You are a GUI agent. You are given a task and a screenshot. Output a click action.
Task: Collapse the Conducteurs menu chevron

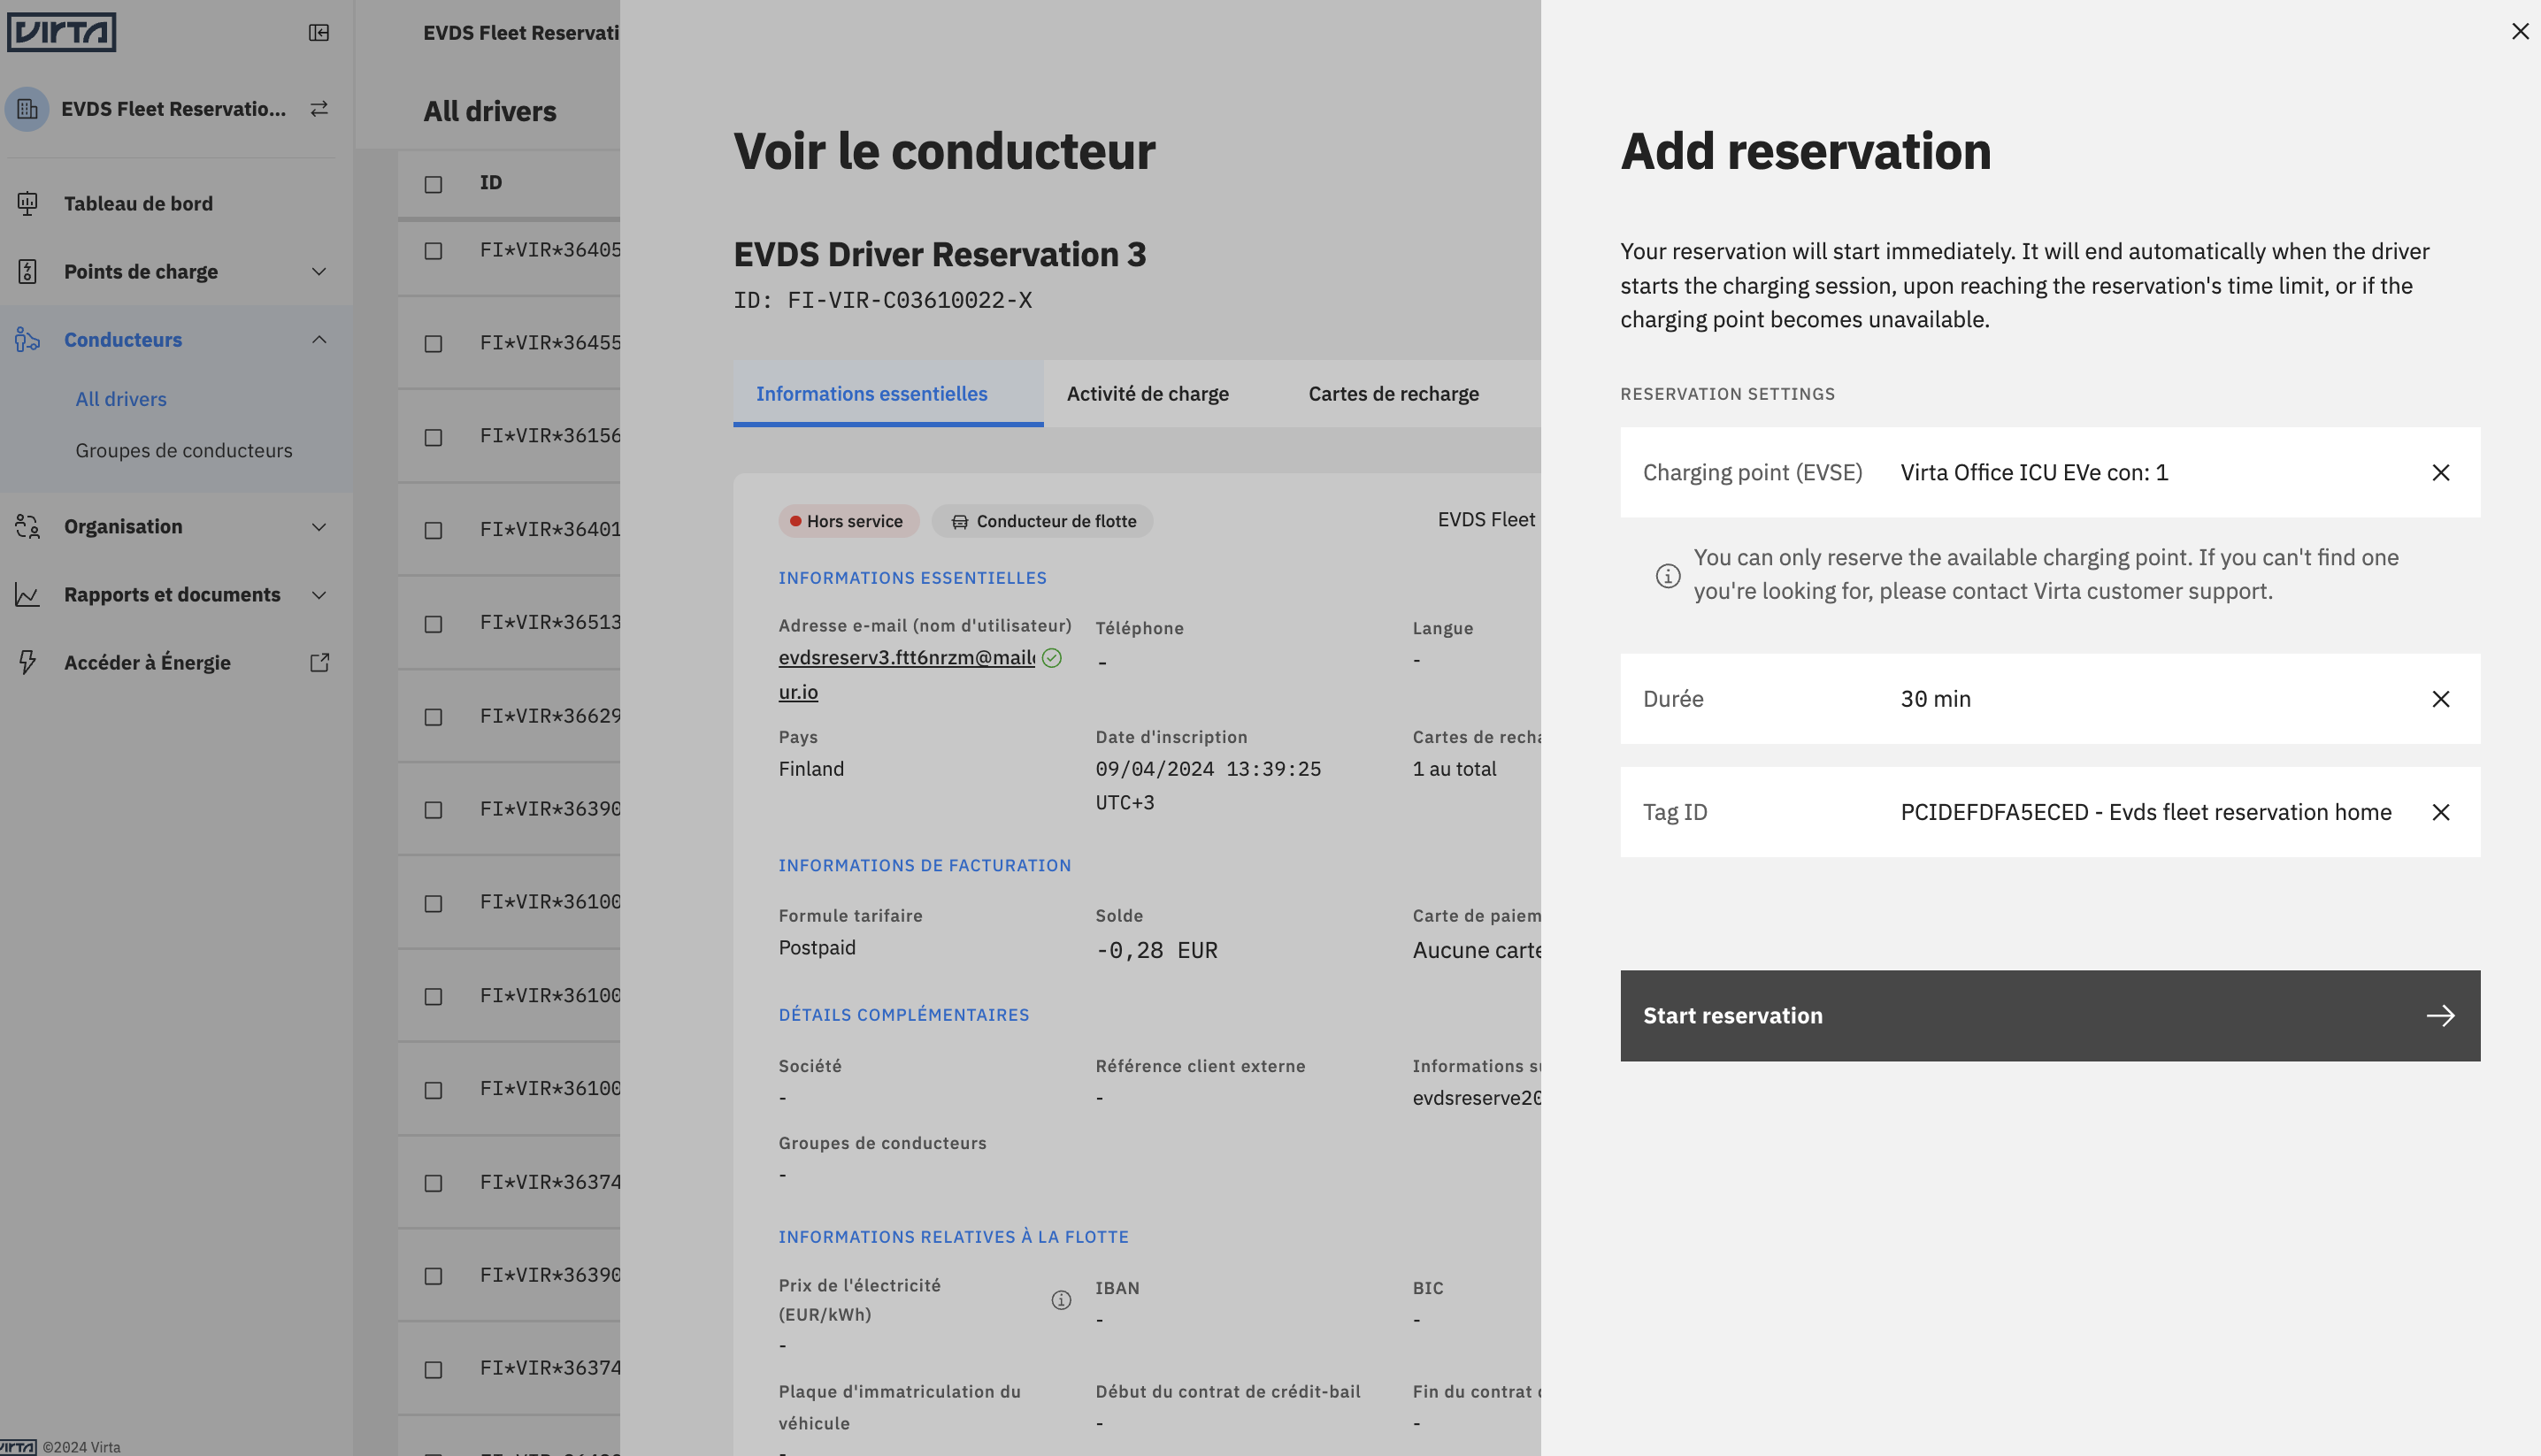pyautogui.click(x=319, y=340)
